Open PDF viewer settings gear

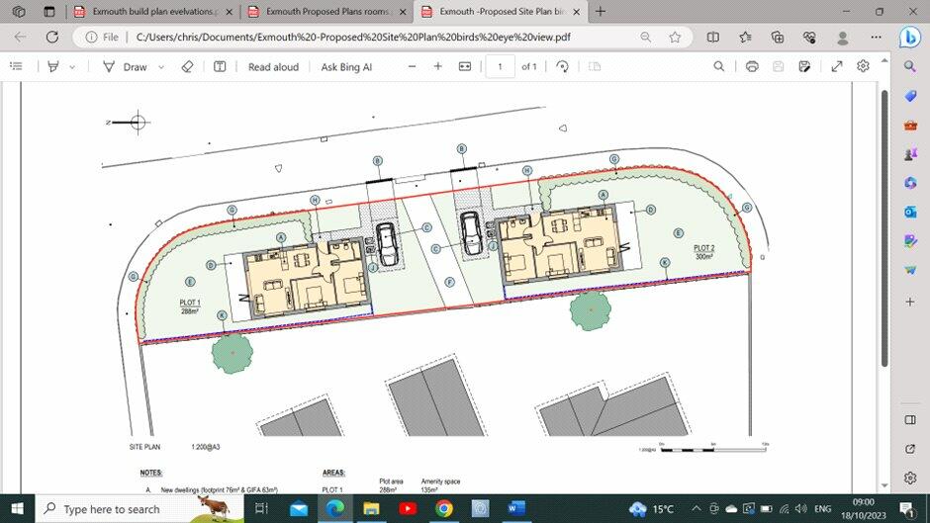point(863,66)
